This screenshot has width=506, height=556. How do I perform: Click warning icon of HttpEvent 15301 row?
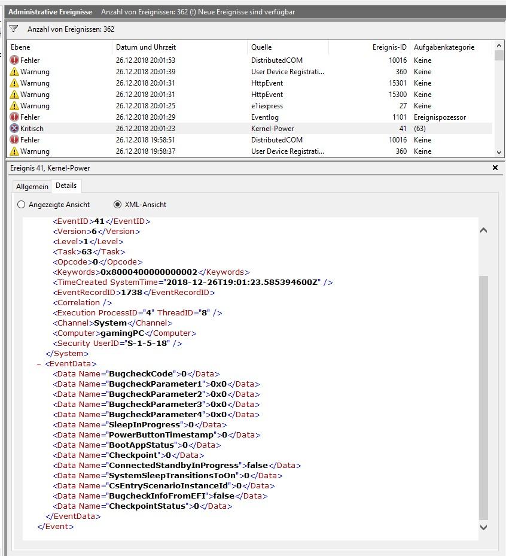pyautogui.click(x=14, y=83)
